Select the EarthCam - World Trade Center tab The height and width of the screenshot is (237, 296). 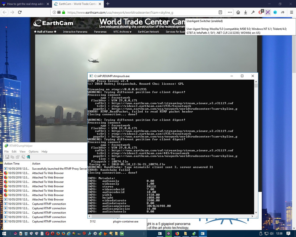point(77,4)
